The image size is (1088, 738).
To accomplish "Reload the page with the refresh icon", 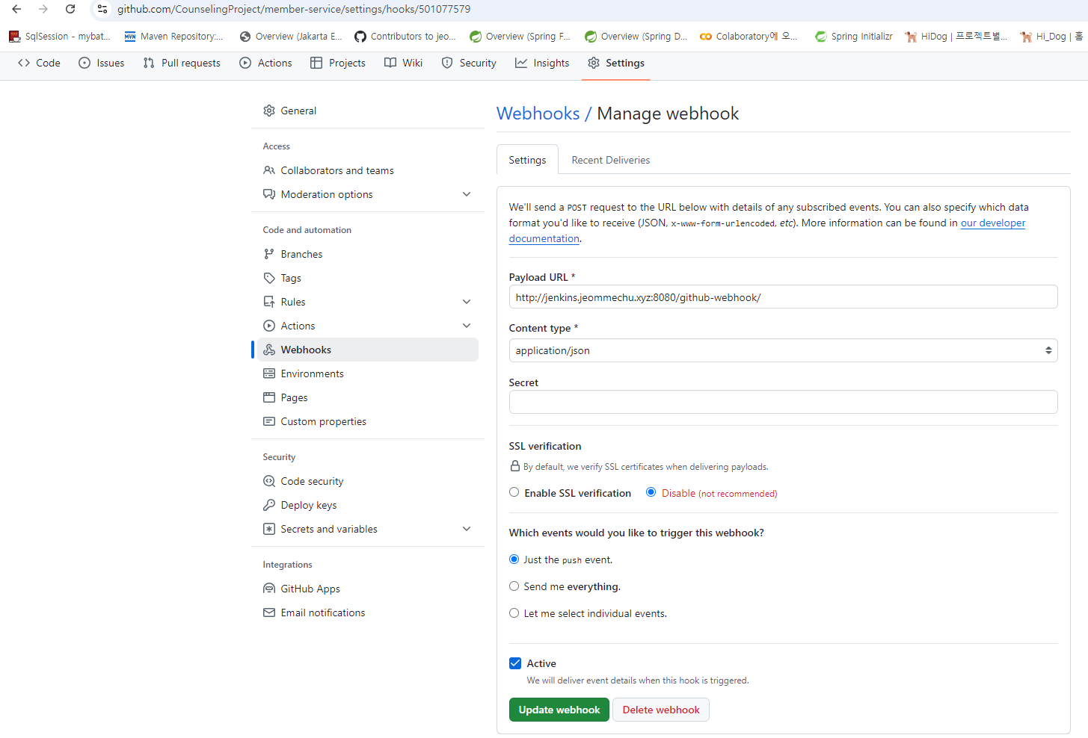I will pos(70,9).
